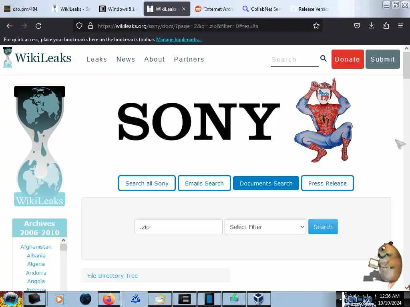The image size is (410, 307).
Task: Open the dark globe taskbar icon
Action: (x=85, y=299)
